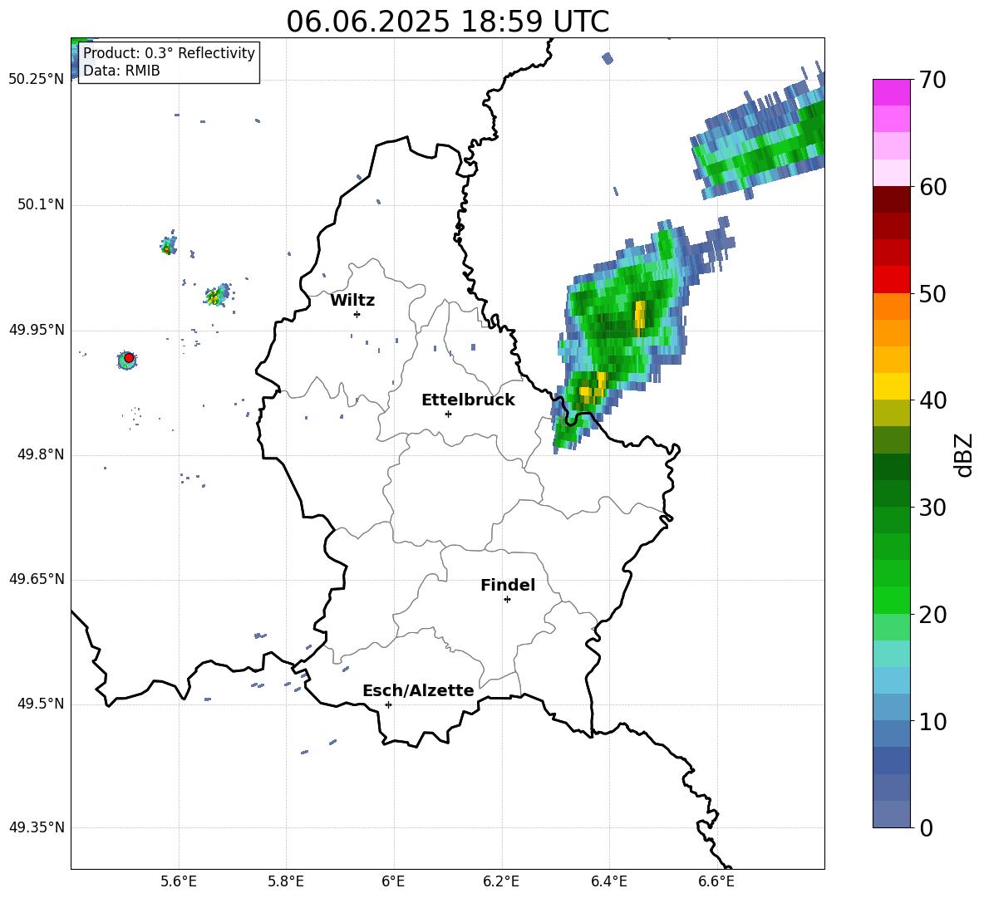Click the "Product: 0.3° Reflectivity" text

tap(169, 52)
